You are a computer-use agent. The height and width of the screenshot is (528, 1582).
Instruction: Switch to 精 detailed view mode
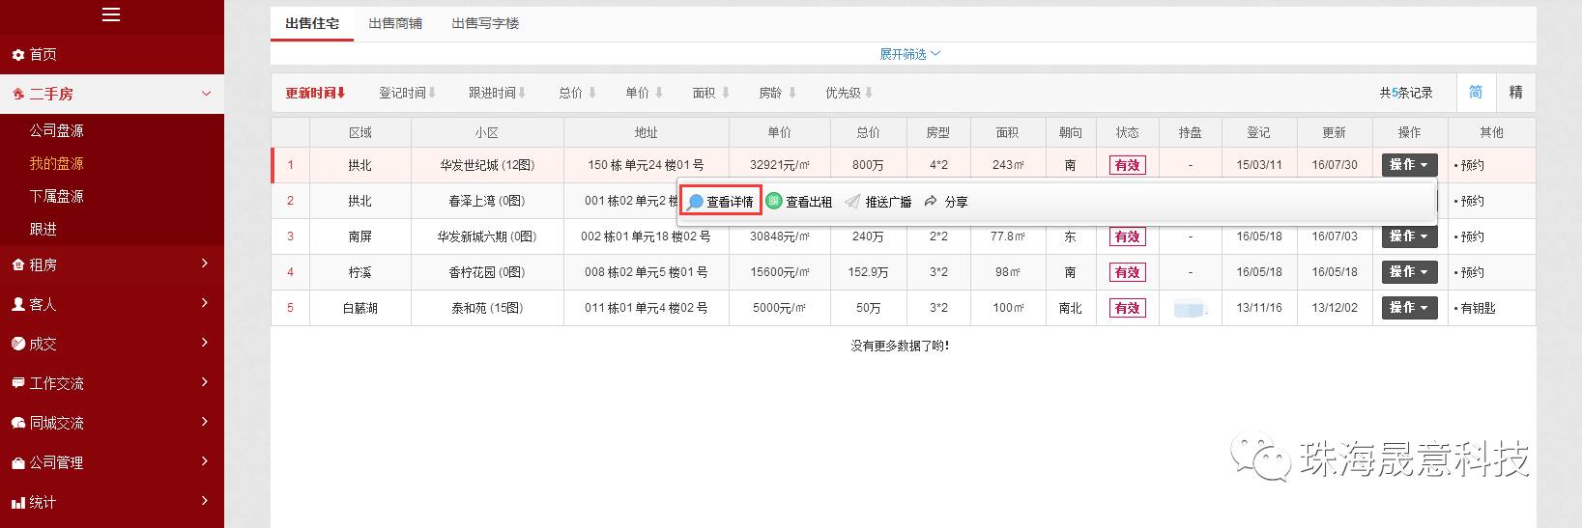1515,93
